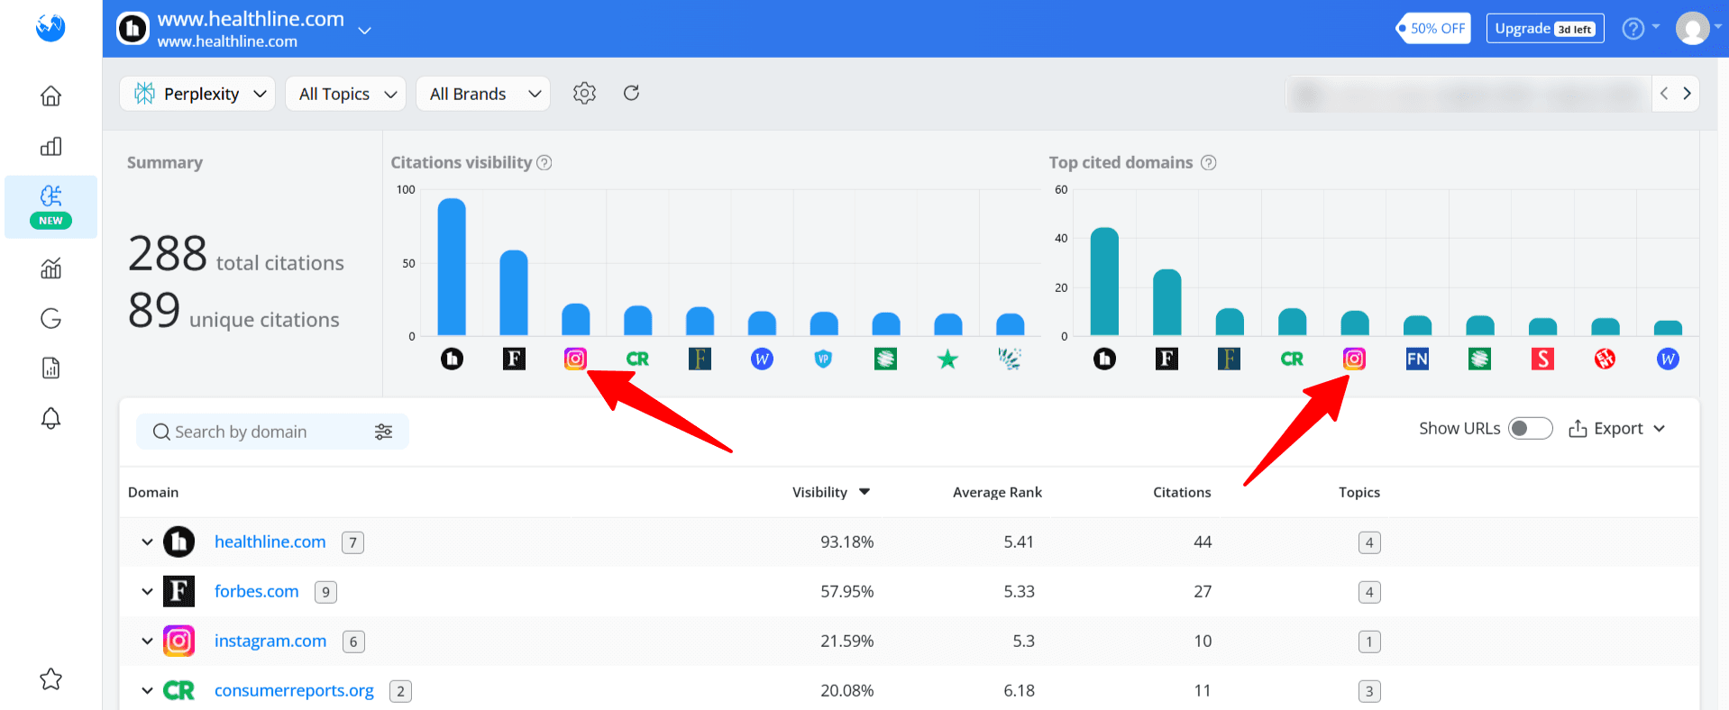Image resolution: width=1729 pixels, height=710 pixels.
Task: Click previous arrow in top right pager
Action: point(1664,94)
